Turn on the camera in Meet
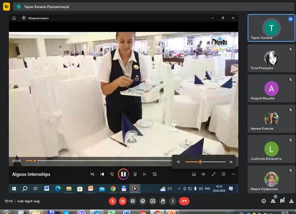The image size is (296, 214). 122,201
